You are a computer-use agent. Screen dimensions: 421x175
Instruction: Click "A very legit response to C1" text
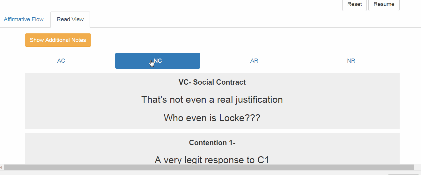coord(212,160)
